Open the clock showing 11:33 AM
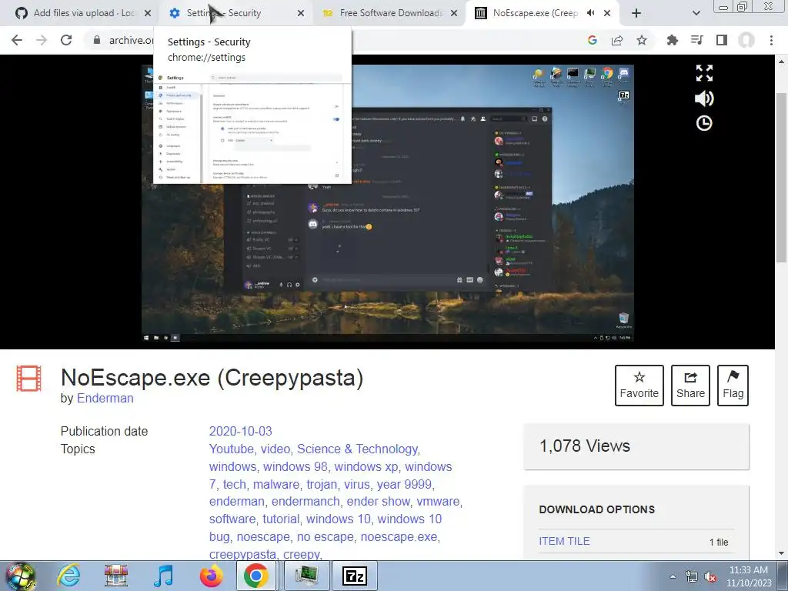 point(748,576)
